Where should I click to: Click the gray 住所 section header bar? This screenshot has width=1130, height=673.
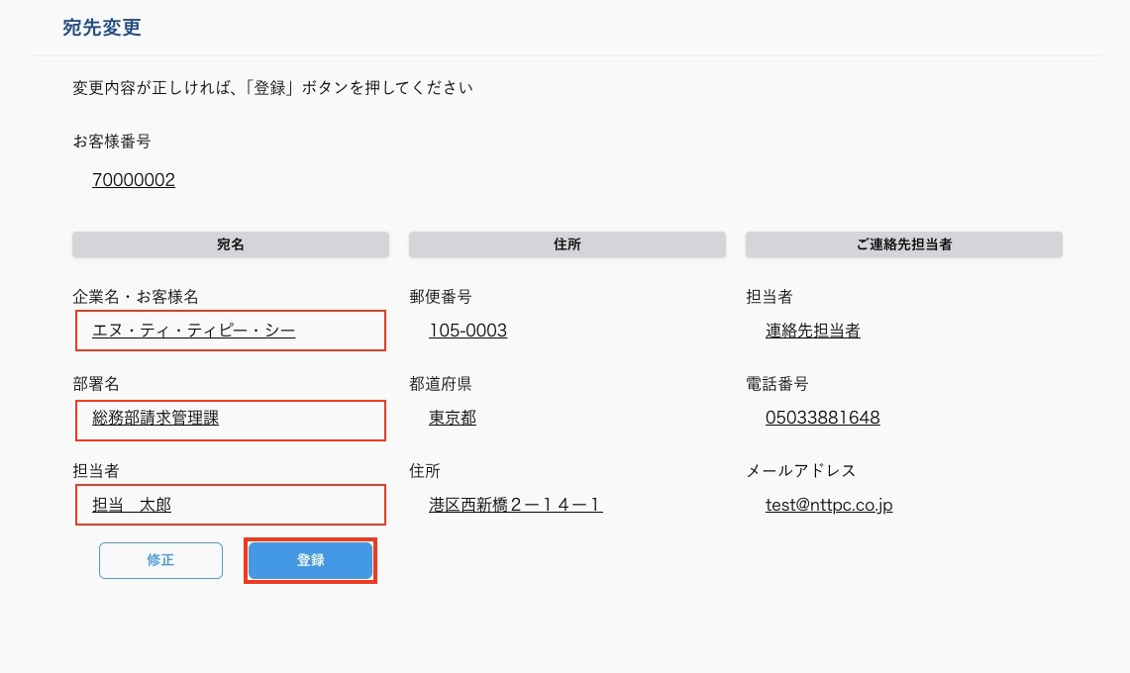(566, 244)
